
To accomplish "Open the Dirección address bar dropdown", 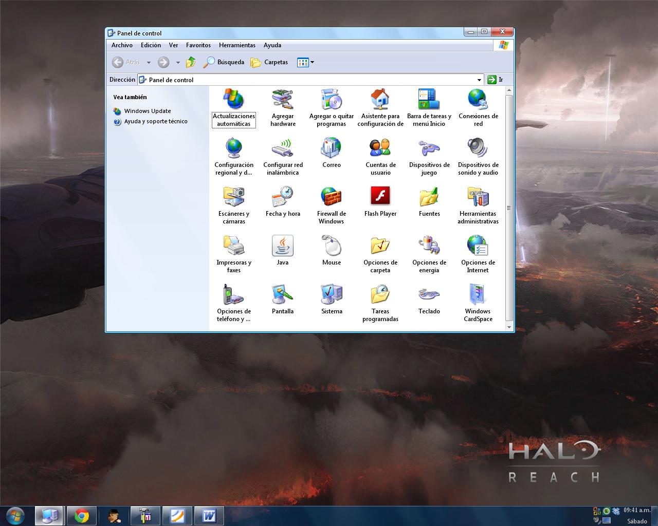I will 479,80.
